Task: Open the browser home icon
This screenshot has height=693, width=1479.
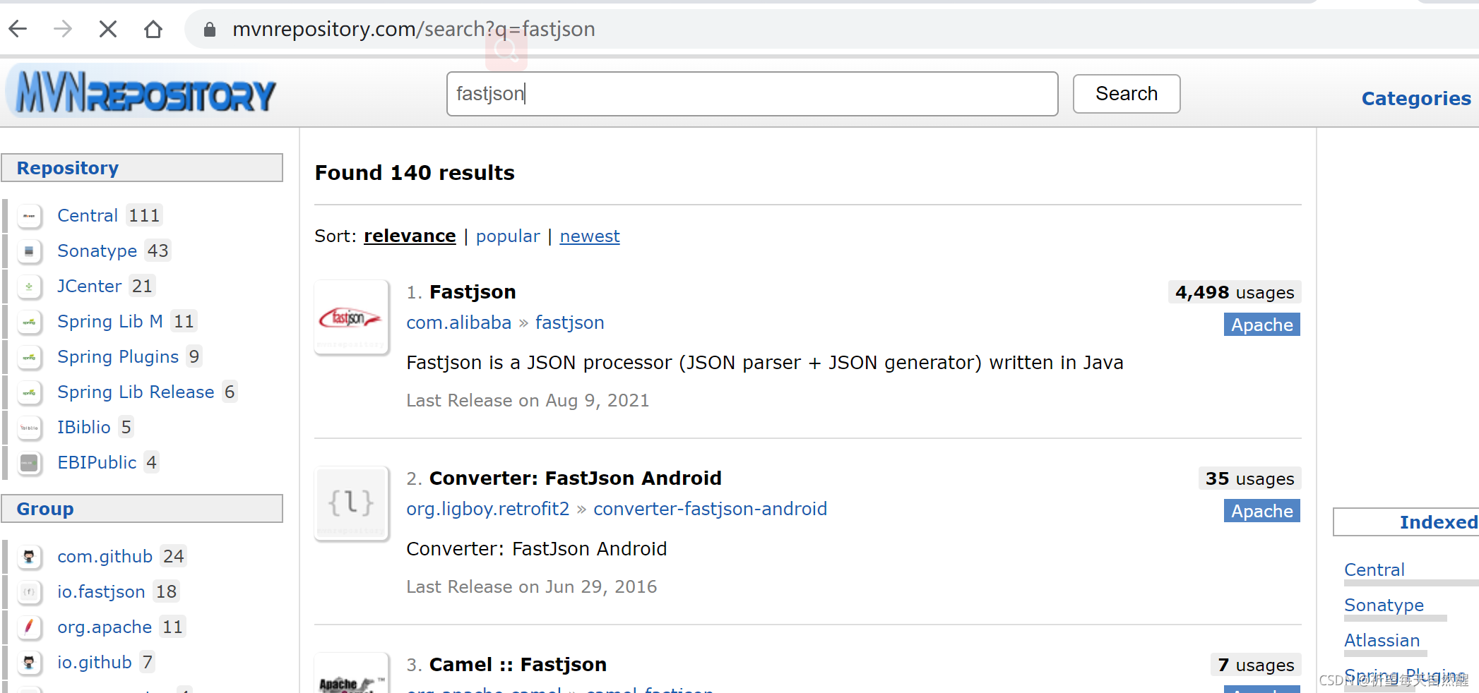Action: [153, 29]
